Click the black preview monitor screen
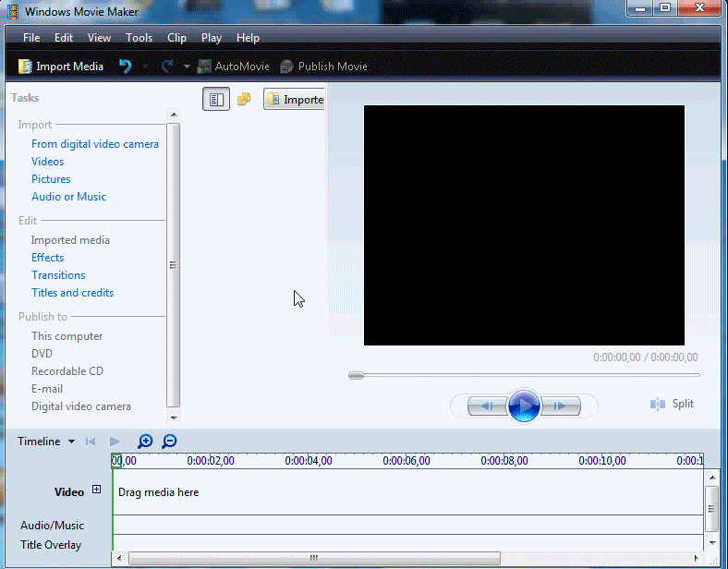Screen dimensions: 728x569 (524, 225)
